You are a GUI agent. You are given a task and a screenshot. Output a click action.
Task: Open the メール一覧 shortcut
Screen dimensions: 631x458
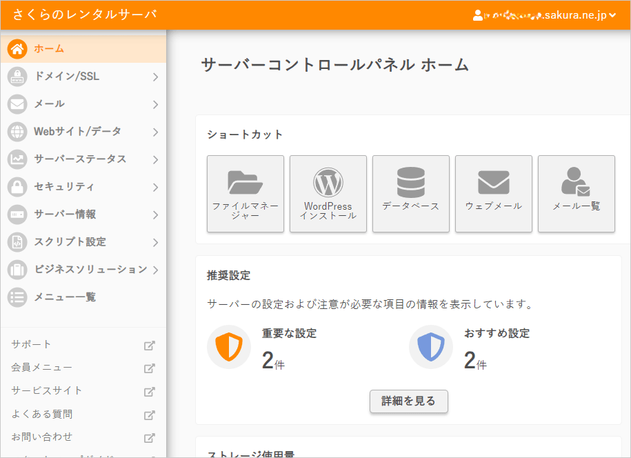[577, 194]
